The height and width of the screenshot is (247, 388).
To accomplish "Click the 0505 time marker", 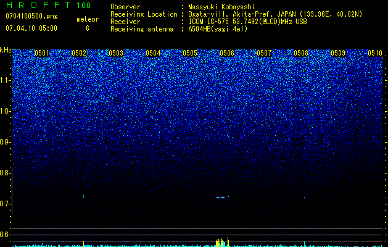I will point(190,53).
